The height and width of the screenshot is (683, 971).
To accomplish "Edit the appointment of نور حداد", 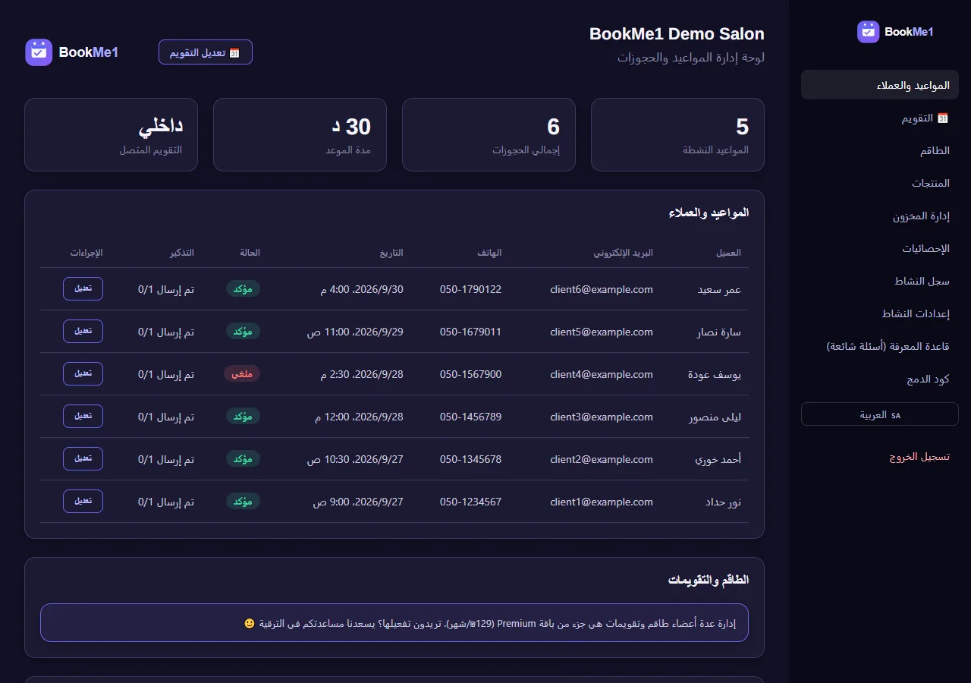I will pos(83,502).
